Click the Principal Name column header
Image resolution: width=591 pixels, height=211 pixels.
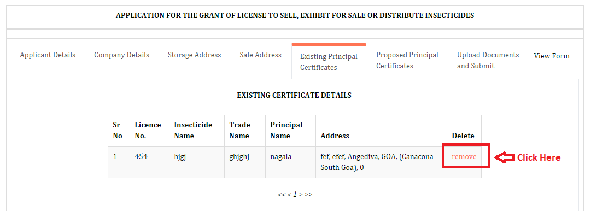(286, 130)
